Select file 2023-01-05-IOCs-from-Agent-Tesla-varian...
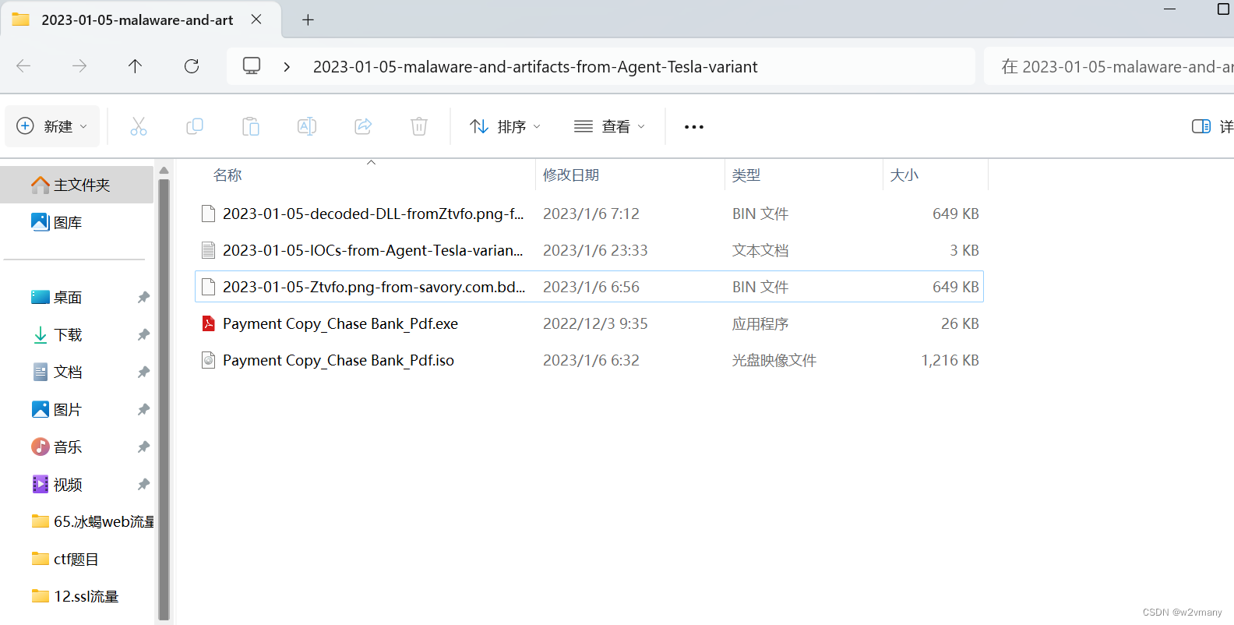This screenshot has width=1234, height=625. pos(372,250)
